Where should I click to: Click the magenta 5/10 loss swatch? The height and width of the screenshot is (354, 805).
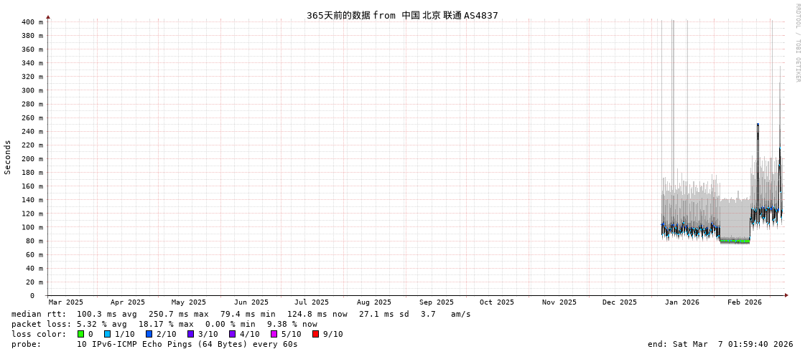click(x=274, y=334)
